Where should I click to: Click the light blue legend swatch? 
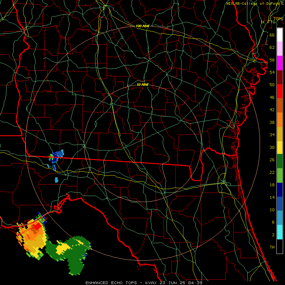pyautogui.click(x=280, y=218)
